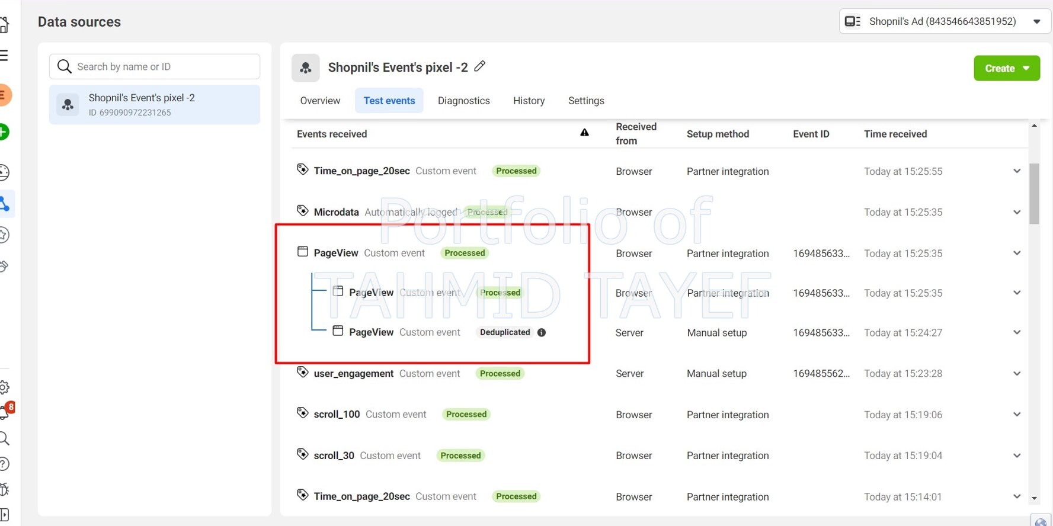Click the Event ID column header

tap(811, 134)
